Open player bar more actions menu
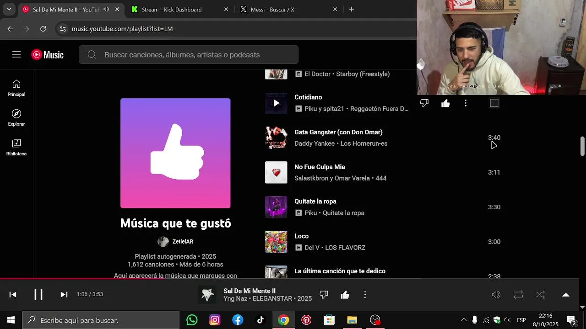Screen dimensions: 586x329 [365, 295]
